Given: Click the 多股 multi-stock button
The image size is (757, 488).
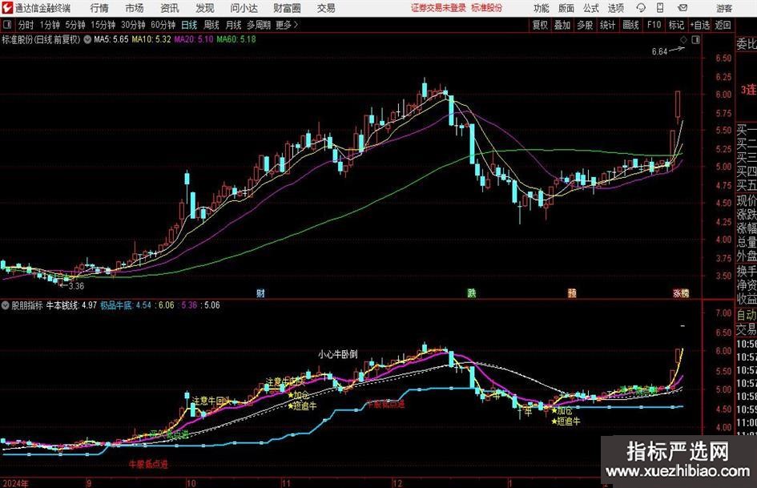Looking at the screenshot, I should [585, 25].
